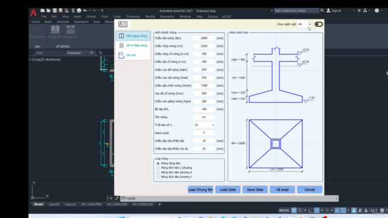Click the Tên móng input field

(204, 117)
